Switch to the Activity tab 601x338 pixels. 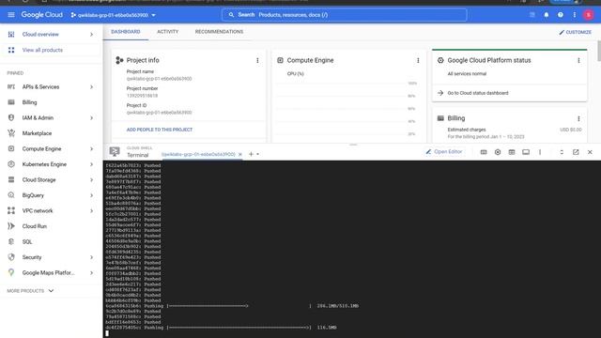[167, 32]
